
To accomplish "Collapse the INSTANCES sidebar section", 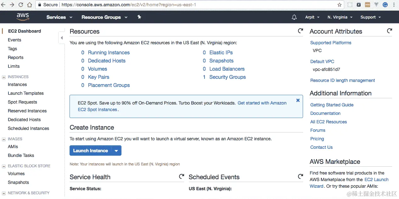I will (x=4, y=77).
